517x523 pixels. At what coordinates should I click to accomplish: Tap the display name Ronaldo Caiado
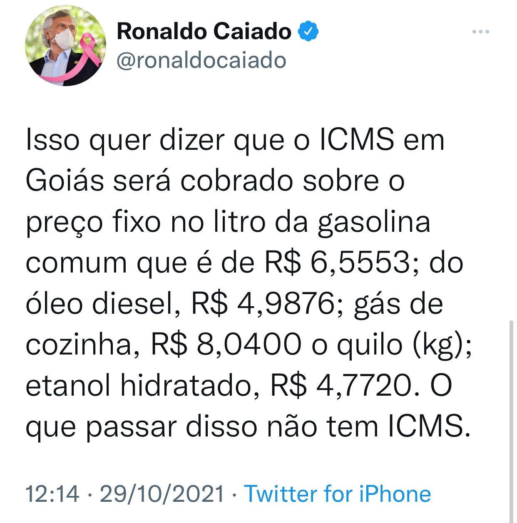tap(204, 32)
